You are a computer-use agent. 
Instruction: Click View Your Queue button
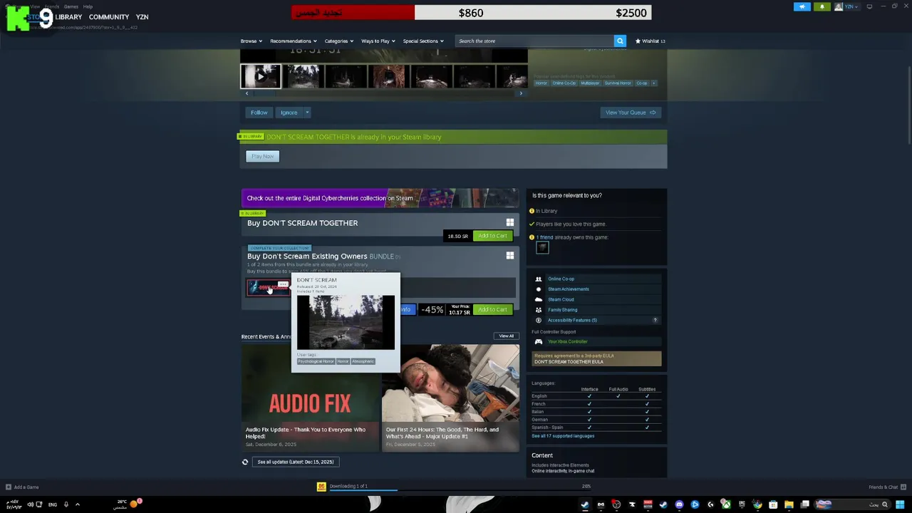click(631, 113)
